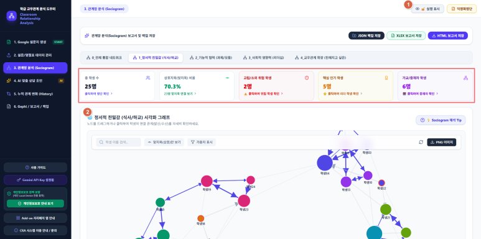This screenshot has width=481, height=239.
Task: Click the Classroom Relationship Analysis logo icon
Action: (12, 16)
